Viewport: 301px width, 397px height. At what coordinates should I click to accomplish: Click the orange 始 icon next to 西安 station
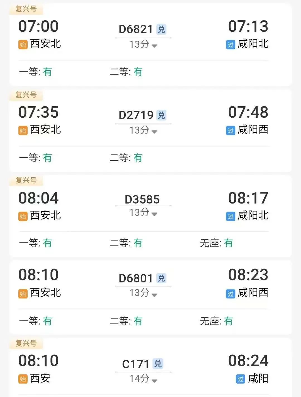23,379
